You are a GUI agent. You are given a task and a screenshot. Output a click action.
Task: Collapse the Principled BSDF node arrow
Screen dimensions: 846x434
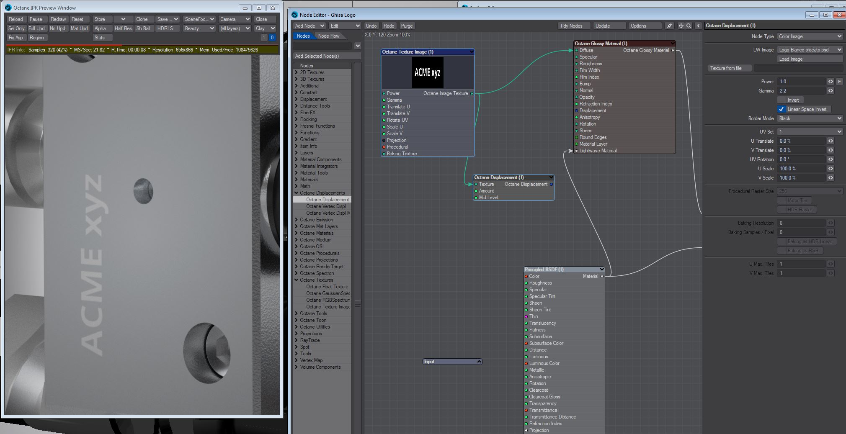click(602, 270)
